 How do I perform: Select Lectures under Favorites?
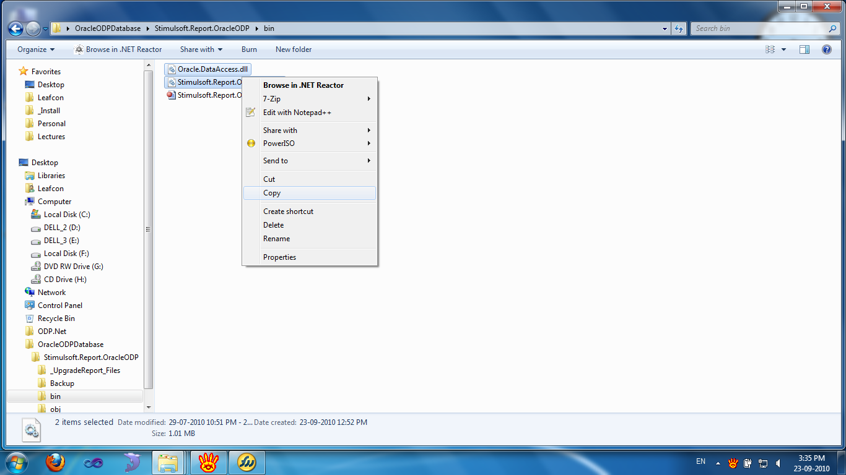[51, 137]
